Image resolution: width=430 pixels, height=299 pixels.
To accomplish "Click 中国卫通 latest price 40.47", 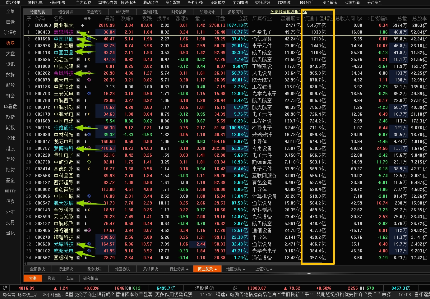I will [x=109, y=39].
